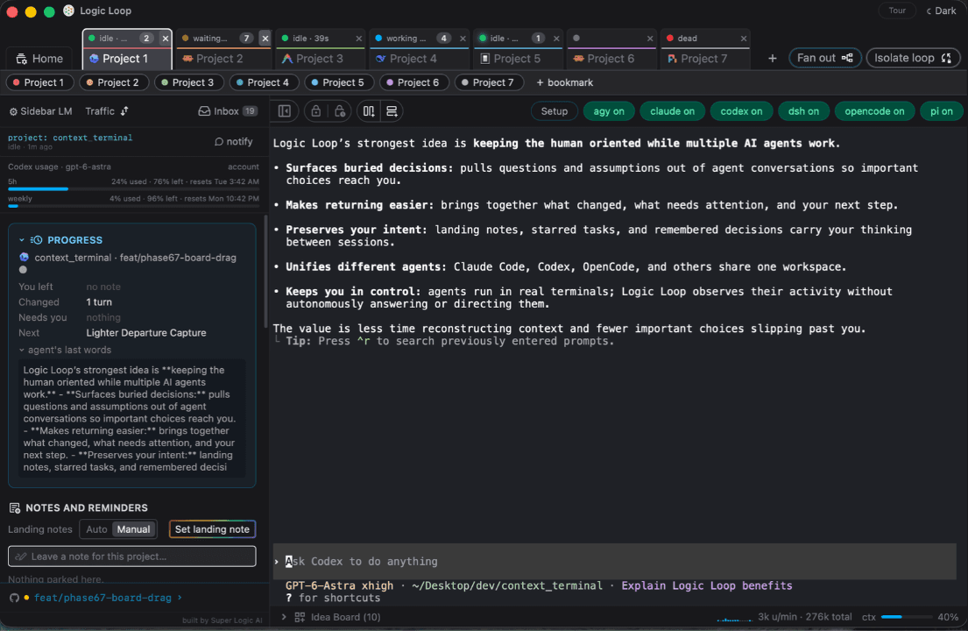Image resolution: width=968 pixels, height=631 pixels.
Task: Click the Fan out button
Action: (825, 58)
